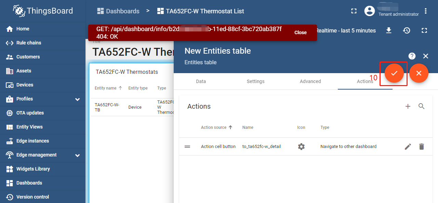Click the dashboard download icon
Screen dimensions: 438x203
point(389,30)
